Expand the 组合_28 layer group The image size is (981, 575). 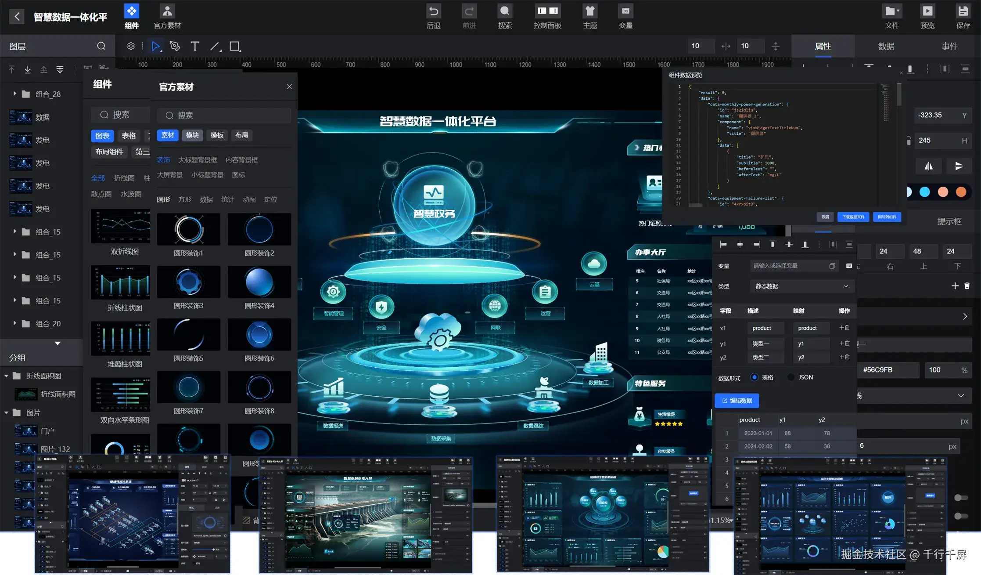tap(14, 94)
